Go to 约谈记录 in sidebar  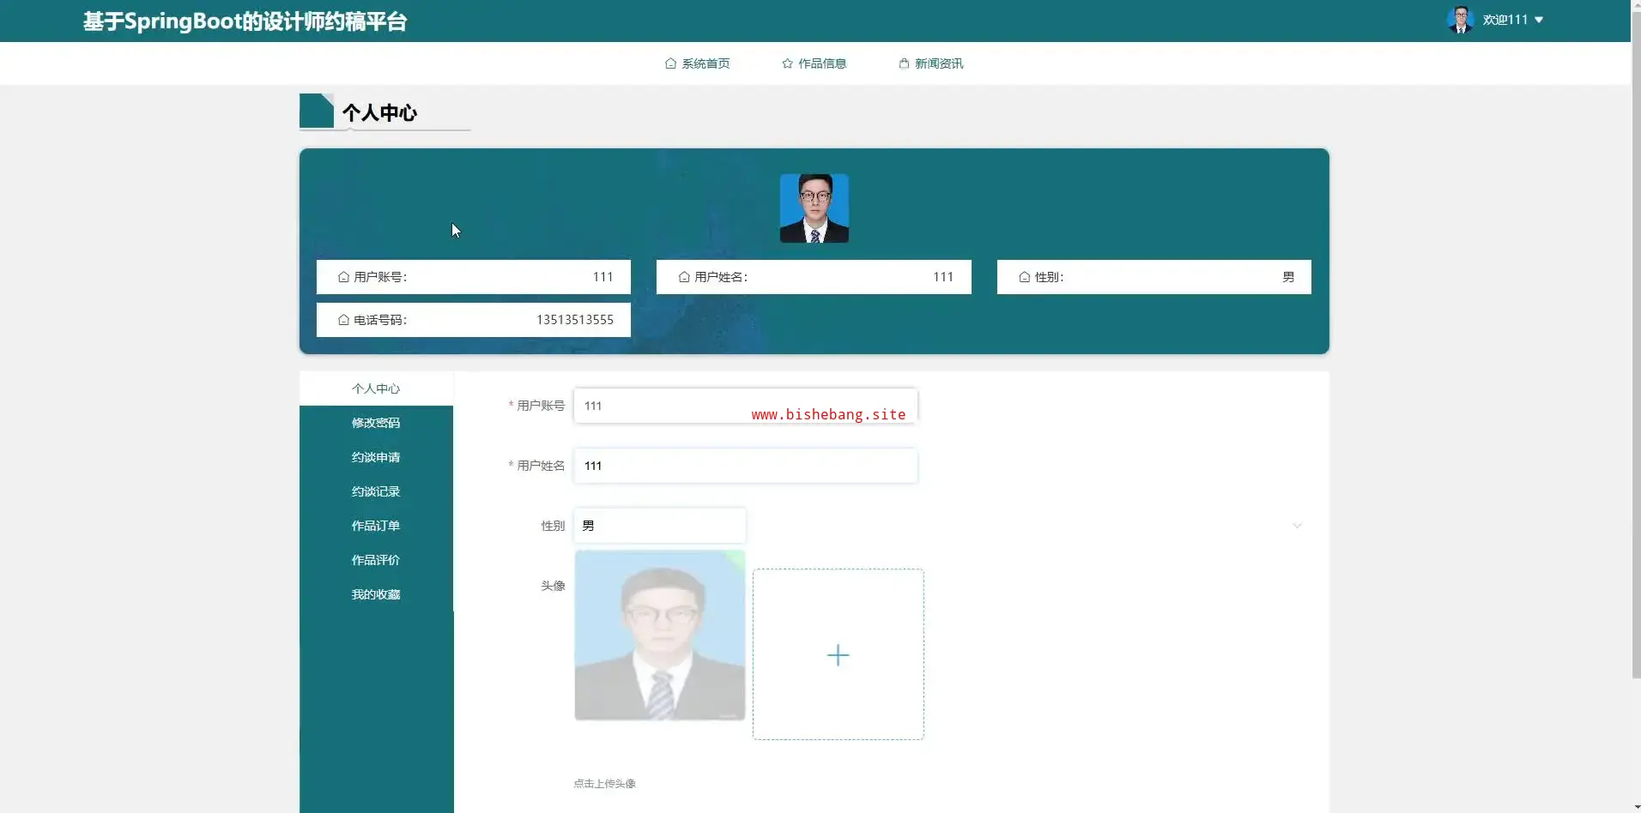376,491
